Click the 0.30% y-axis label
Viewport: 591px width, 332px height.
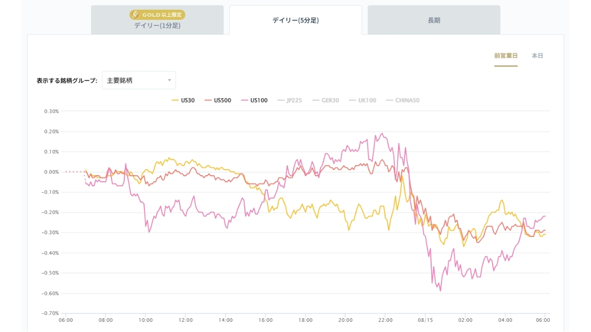[x=51, y=111]
